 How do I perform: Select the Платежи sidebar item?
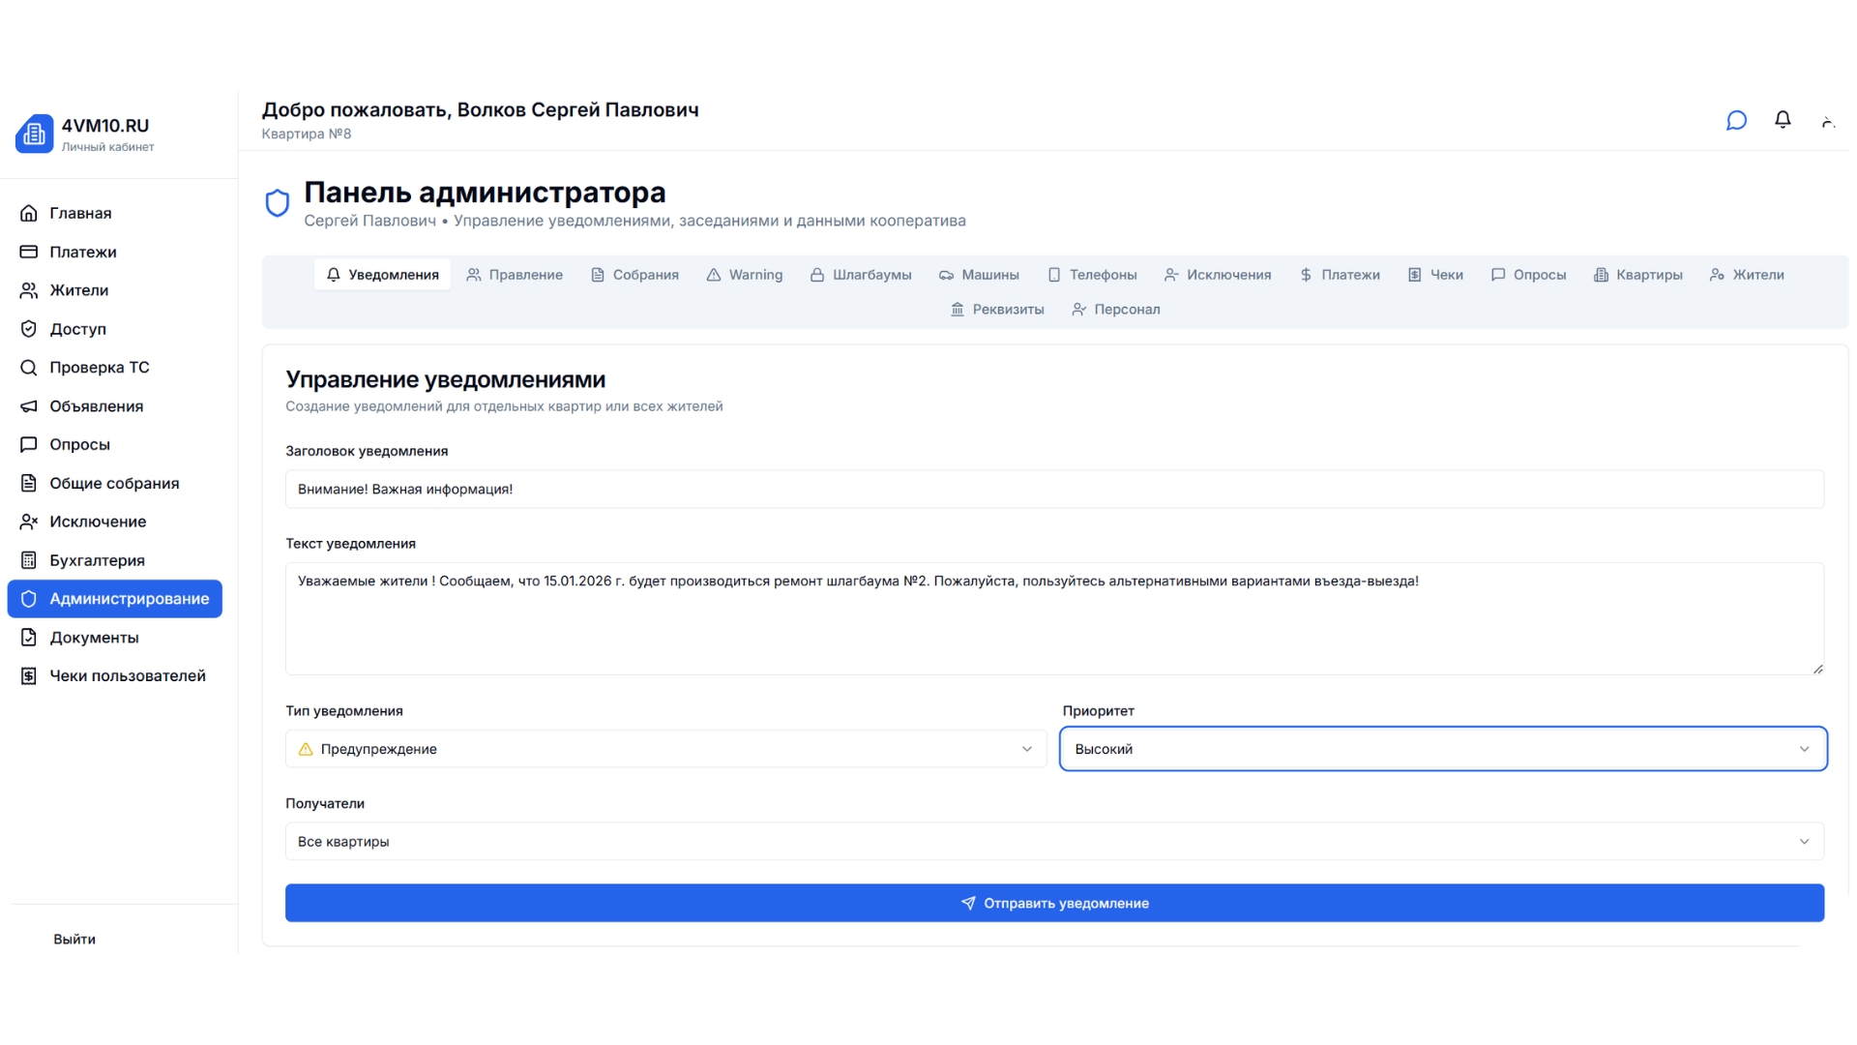click(82, 252)
